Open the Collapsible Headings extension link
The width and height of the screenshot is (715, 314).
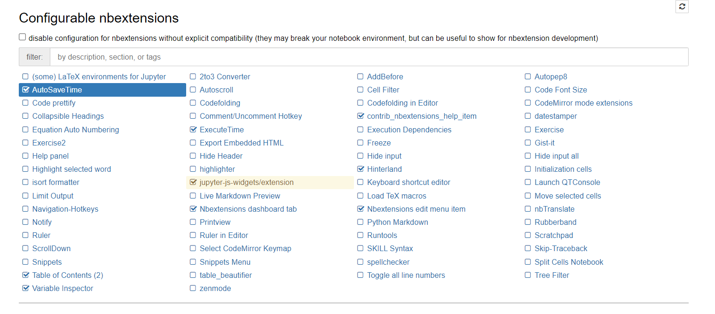click(68, 116)
